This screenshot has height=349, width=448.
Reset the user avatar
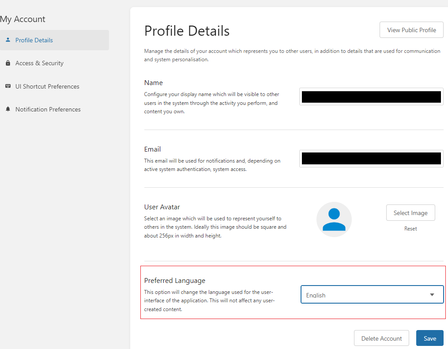(x=410, y=229)
